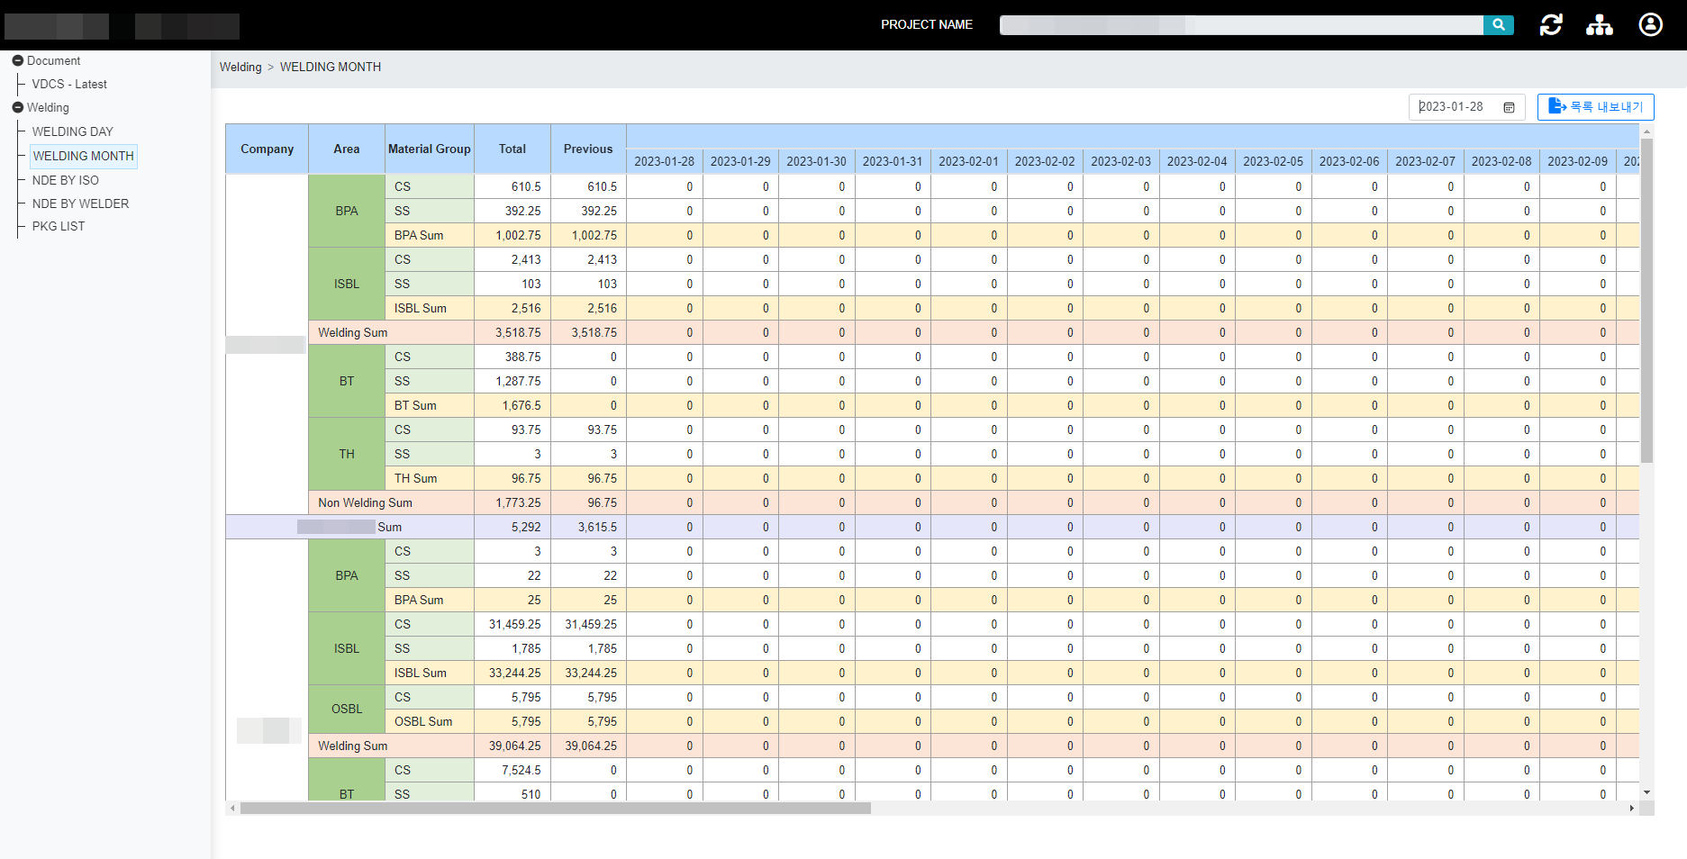The width and height of the screenshot is (1687, 859).
Task: Click the vertical scrollbar thumb of the table
Action: coord(1647,300)
